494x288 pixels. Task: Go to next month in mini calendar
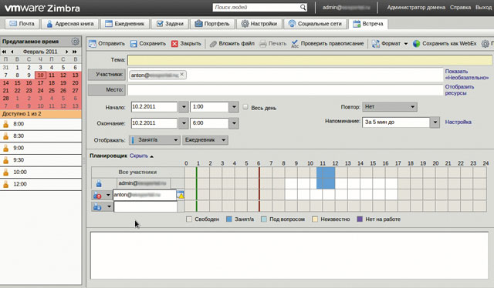point(67,52)
